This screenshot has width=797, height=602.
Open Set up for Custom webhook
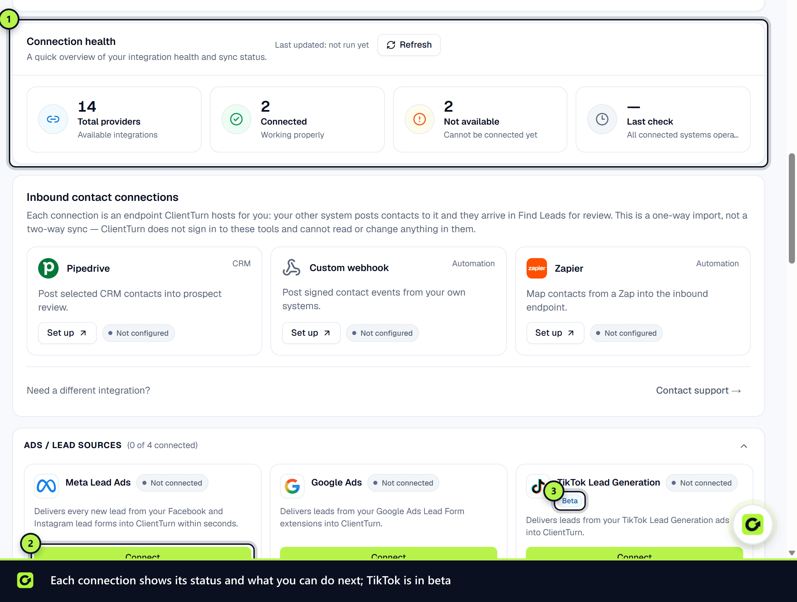[x=311, y=333]
